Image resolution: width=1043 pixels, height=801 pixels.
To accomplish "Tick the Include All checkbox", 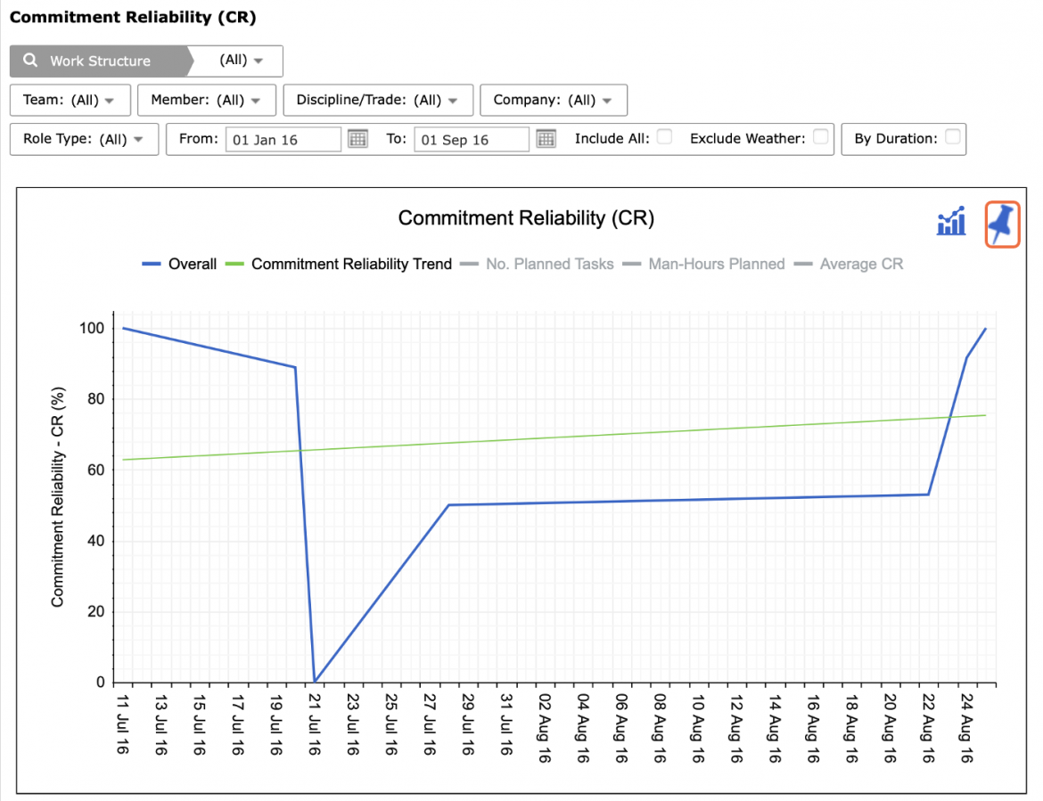I will coord(664,137).
